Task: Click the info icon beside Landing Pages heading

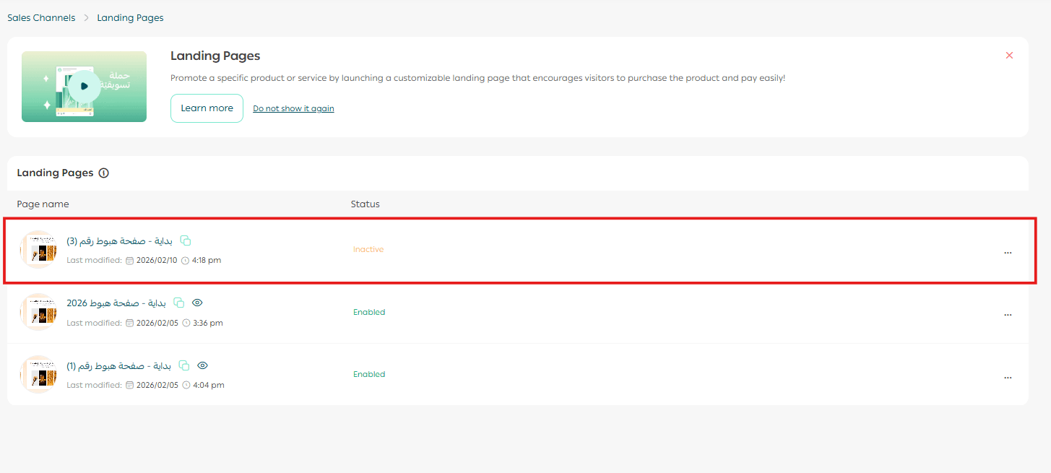Action: (x=103, y=173)
